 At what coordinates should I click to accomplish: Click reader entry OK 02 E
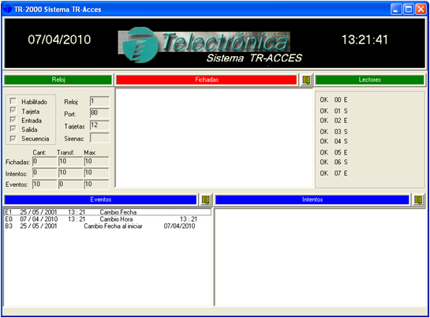click(x=334, y=121)
